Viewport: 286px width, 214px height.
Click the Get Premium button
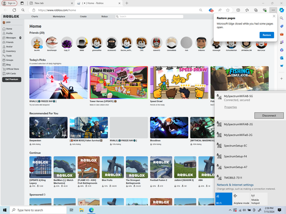coord(11,79)
